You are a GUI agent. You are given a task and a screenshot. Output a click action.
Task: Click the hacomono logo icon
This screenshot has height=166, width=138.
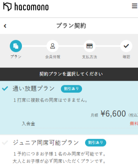(7, 7)
